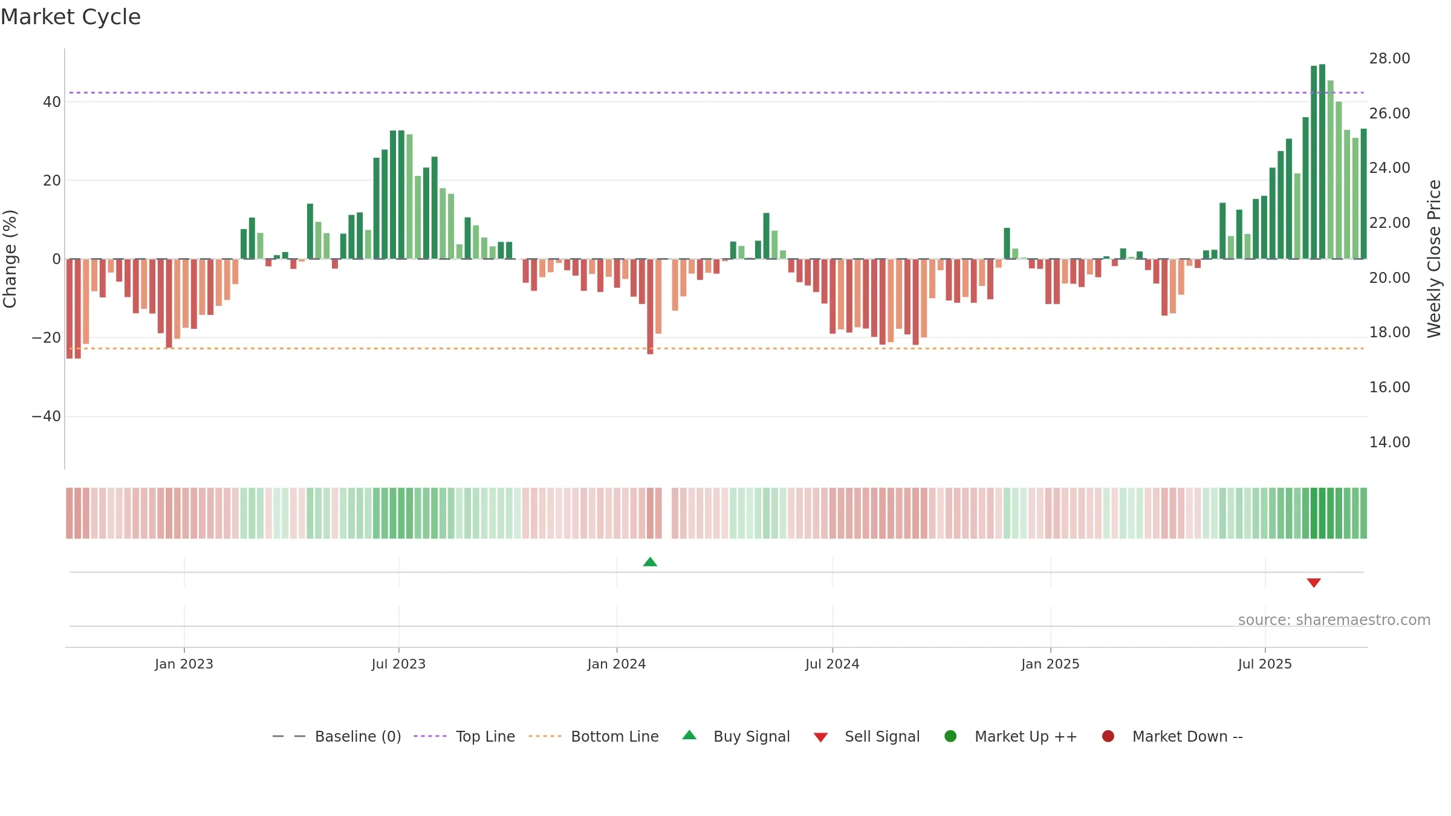Click the Jan 2025 axis label
This screenshot has width=1451, height=816.
[1050, 664]
